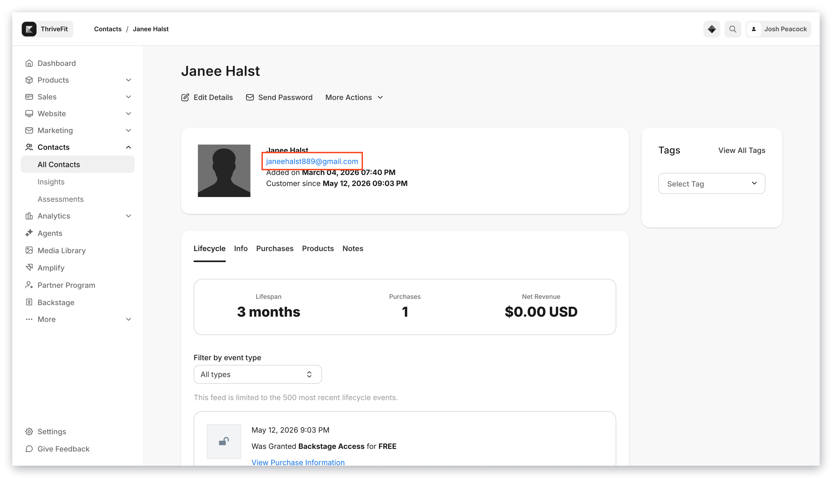
Task: Open the Josh Peacock account menu
Action: [778, 29]
